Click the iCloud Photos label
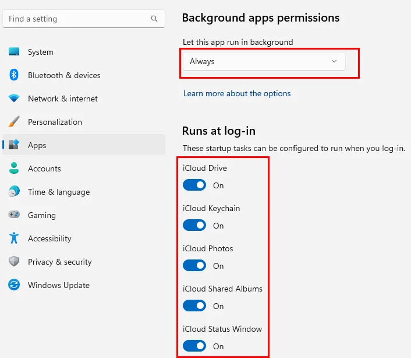Viewport: 411px width, 358px height. tap(208, 248)
